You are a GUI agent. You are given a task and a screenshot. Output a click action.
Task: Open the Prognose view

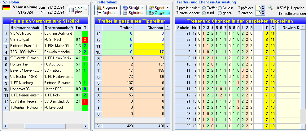click(x=106, y=8)
